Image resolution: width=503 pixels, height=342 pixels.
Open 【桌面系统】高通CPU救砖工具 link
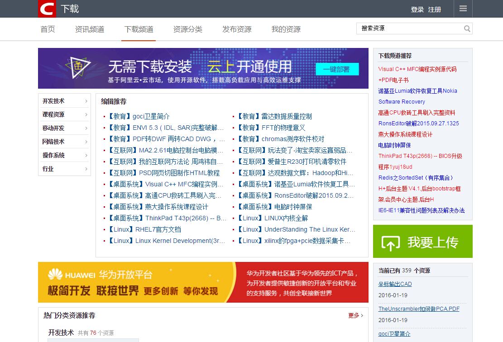tap(164, 195)
